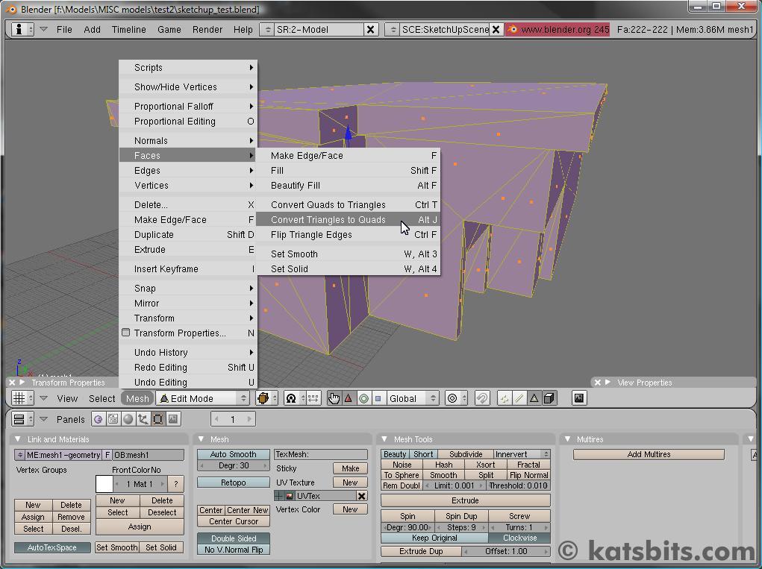Collapse the Link and Materials panel
The height and width of the screenshot is (569, 762).
click(x=18, y=439)
